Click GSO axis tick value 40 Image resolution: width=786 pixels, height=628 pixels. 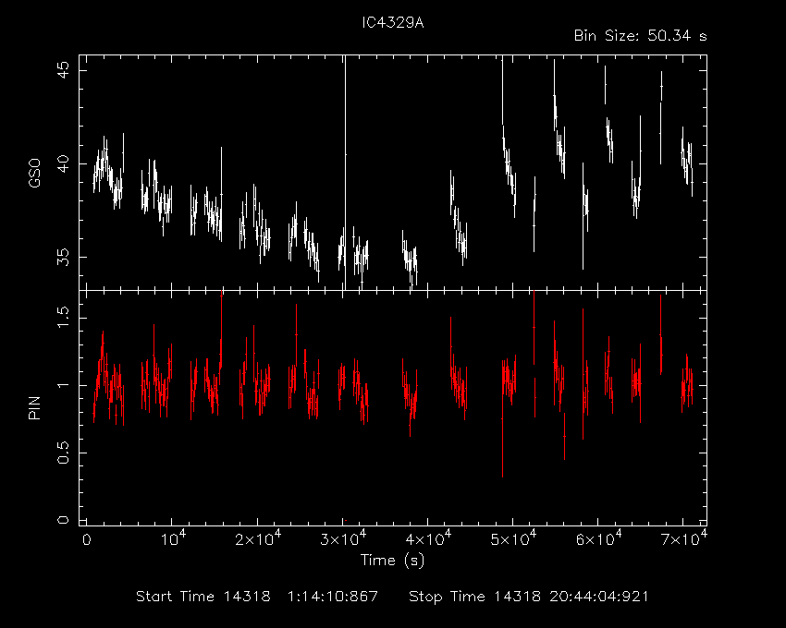[63, 163]
